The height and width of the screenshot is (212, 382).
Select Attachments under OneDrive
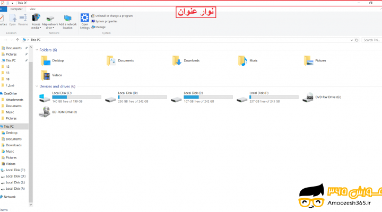(15, 100)
